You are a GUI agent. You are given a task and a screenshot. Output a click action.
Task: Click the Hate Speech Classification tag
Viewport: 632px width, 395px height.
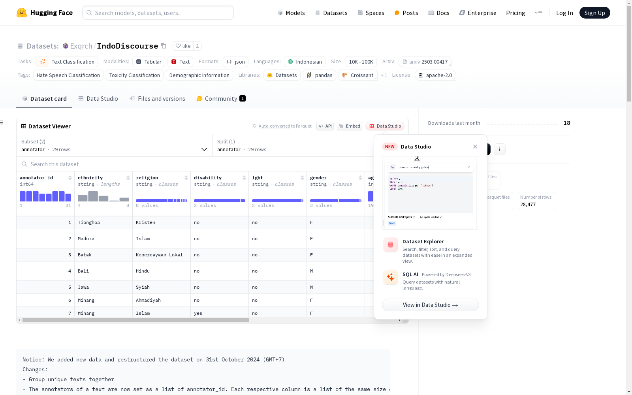click(68, 75)
